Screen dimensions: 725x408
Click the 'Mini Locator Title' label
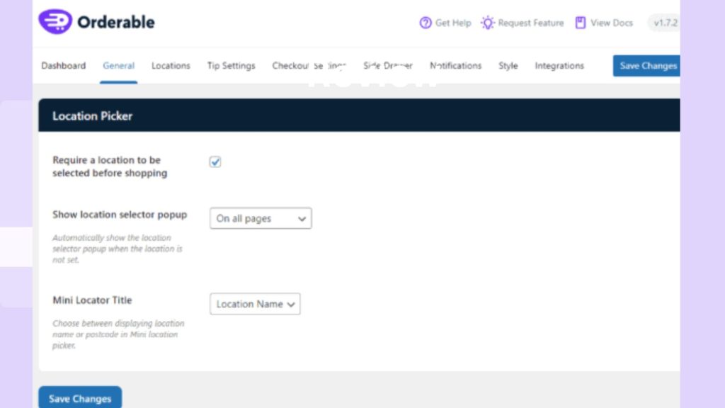(92, 300)
